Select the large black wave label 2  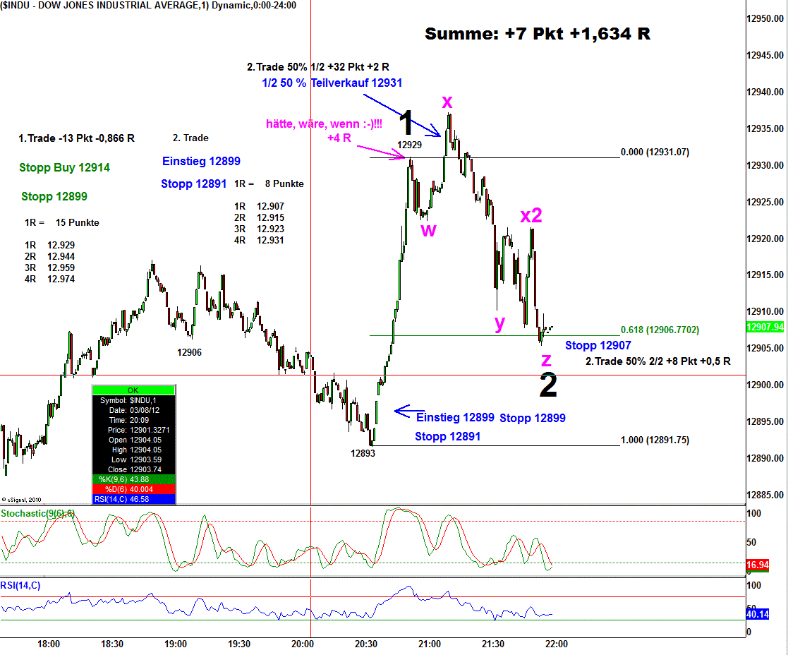pos(548,386)
